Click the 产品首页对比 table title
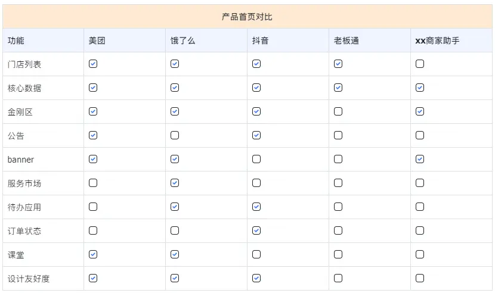Viewport: 495px width, 293px height. (247, 17)
